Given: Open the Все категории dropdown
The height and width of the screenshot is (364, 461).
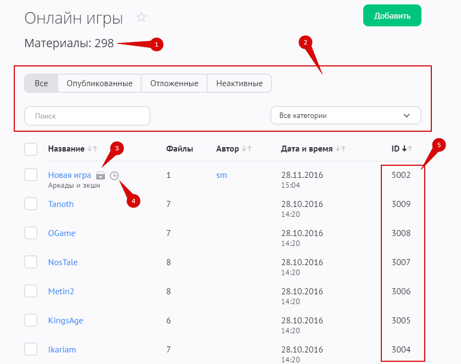Looking at the screenshot, I should point(346,116).
